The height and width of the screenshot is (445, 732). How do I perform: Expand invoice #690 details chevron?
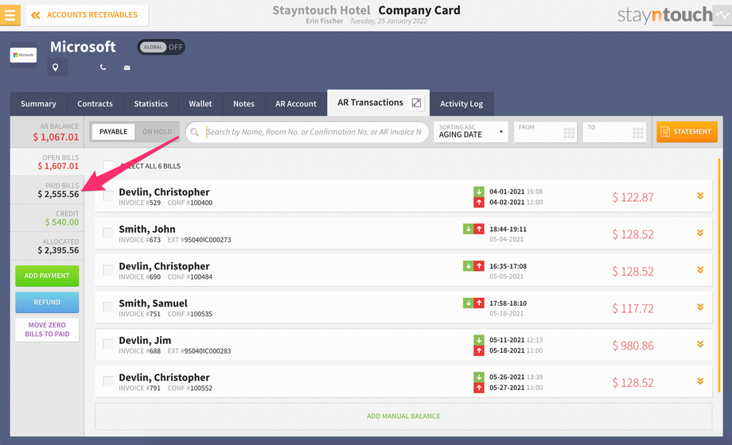click(x=700, y=270)
